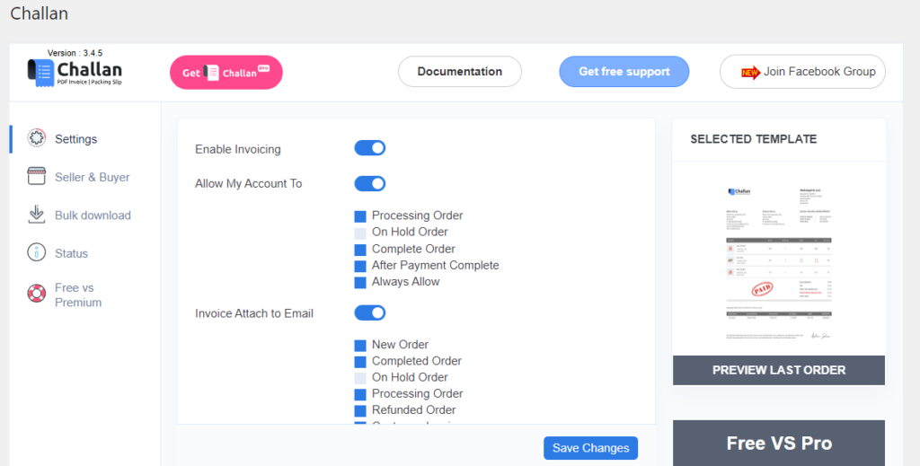Click the selected invoice template thumbnail
The width and height of the screenshot is (920, 466).
point(779,262)
